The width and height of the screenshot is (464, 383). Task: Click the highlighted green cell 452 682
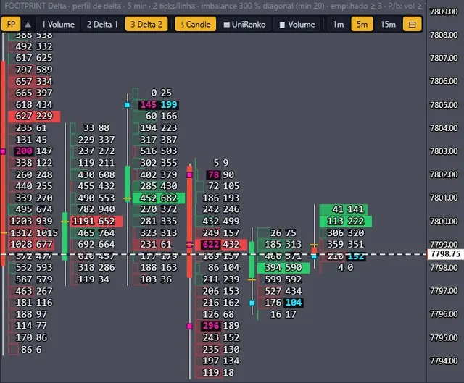coord(159,198)
